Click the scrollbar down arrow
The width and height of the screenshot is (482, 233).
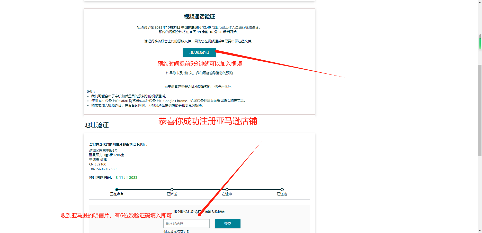click(480, 231)
